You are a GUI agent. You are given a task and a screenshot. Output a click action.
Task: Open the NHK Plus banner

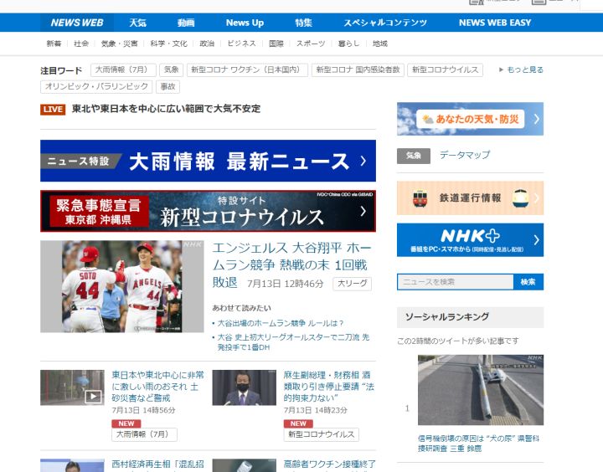click(x=470, y=240)
